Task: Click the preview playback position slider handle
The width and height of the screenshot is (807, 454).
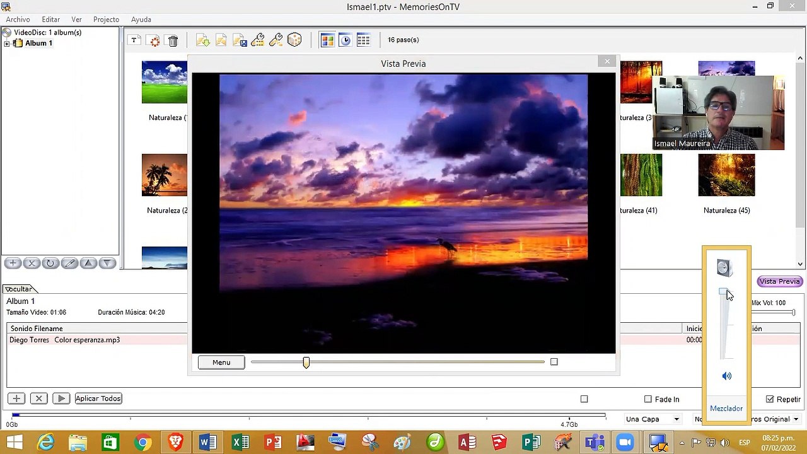Action: (x=306, y=362)
